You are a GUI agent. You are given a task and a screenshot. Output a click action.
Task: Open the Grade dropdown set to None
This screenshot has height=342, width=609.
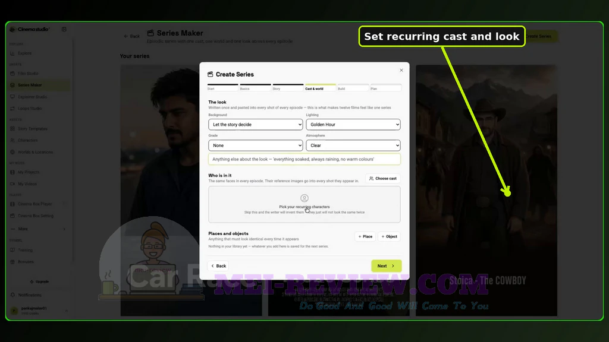[x=256, y=145]
